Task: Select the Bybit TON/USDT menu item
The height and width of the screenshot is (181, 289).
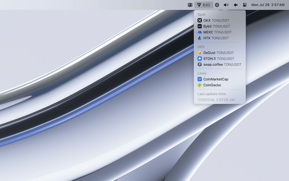Action: [218, 26]
